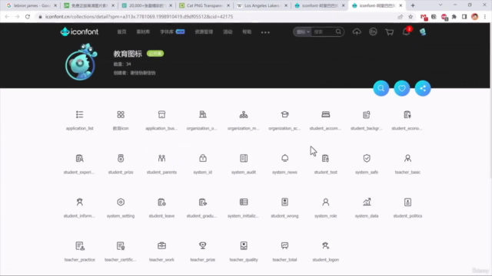Image resolution: width=492 pixels, height=276 pixels.
Task: Pick the application_bus... icon
Action: [x=161, y=114]
